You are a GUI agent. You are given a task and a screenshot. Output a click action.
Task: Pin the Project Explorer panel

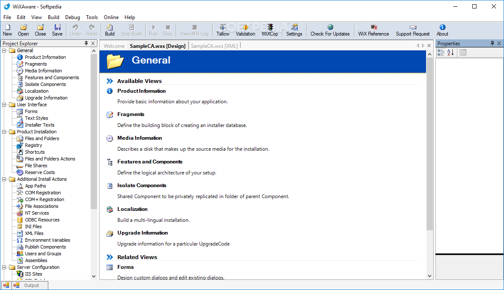(86, 43)
